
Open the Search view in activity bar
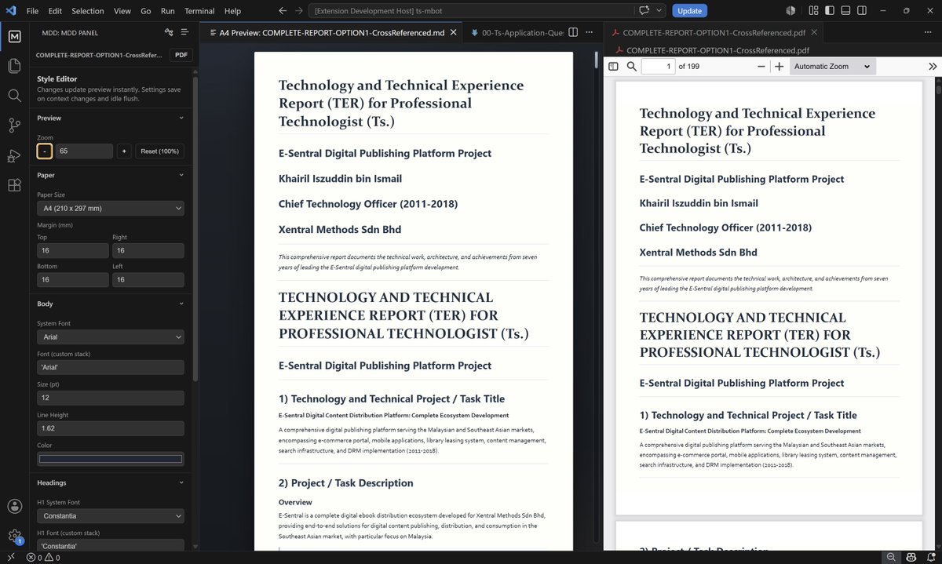point(14,95)
